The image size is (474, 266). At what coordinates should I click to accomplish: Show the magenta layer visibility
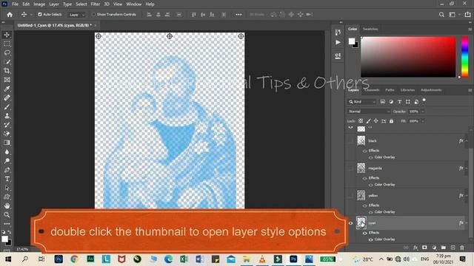pos(350,168)
